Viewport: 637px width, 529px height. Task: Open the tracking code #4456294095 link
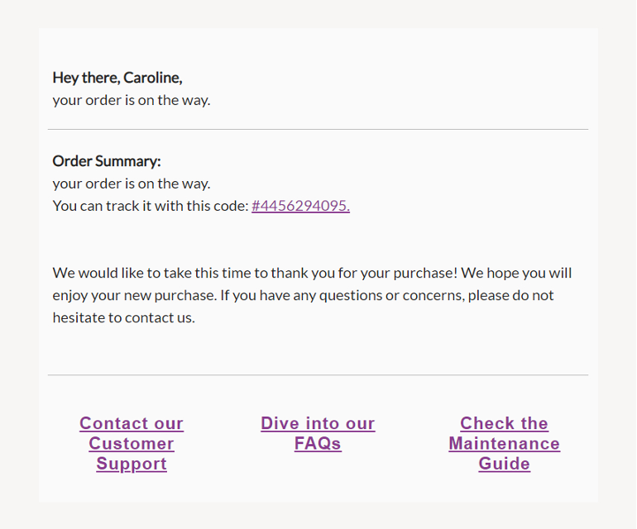click(x=300, y=206)
